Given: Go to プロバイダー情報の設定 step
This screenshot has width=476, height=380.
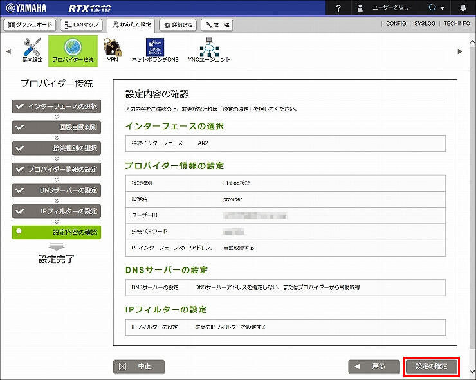Looking at the screenshot, I should [57, 169].
